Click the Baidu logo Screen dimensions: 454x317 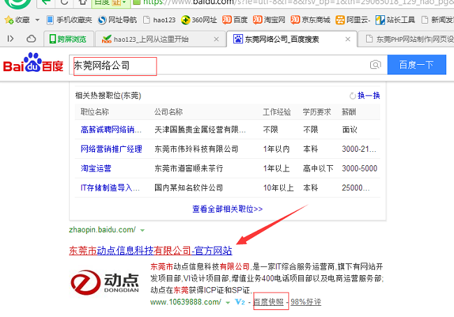[33, 65]
